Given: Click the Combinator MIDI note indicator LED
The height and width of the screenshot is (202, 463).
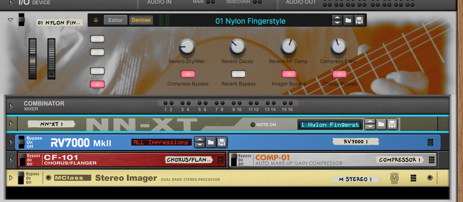Looking at the screenshot, I should tap(96, 20).
